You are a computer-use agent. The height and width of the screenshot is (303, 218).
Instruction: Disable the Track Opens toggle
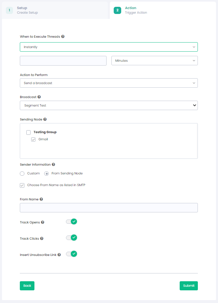[x=71, y=221]
